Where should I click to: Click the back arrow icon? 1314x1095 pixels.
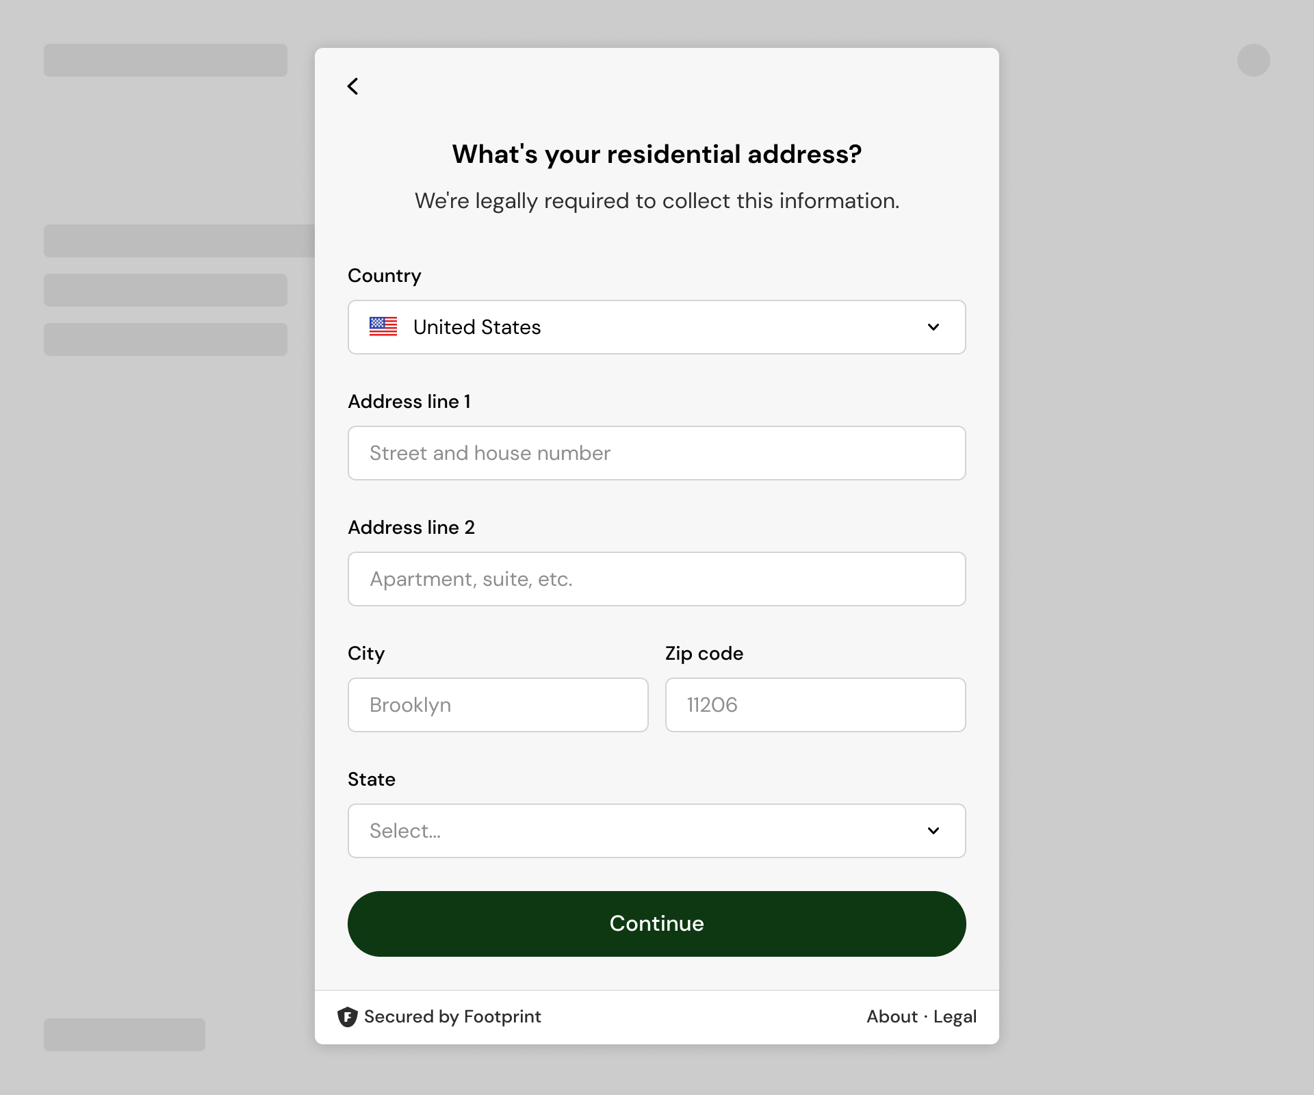(353, 86)
